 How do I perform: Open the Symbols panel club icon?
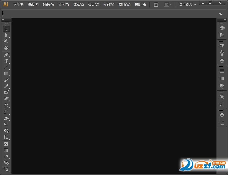click(222, 60)
